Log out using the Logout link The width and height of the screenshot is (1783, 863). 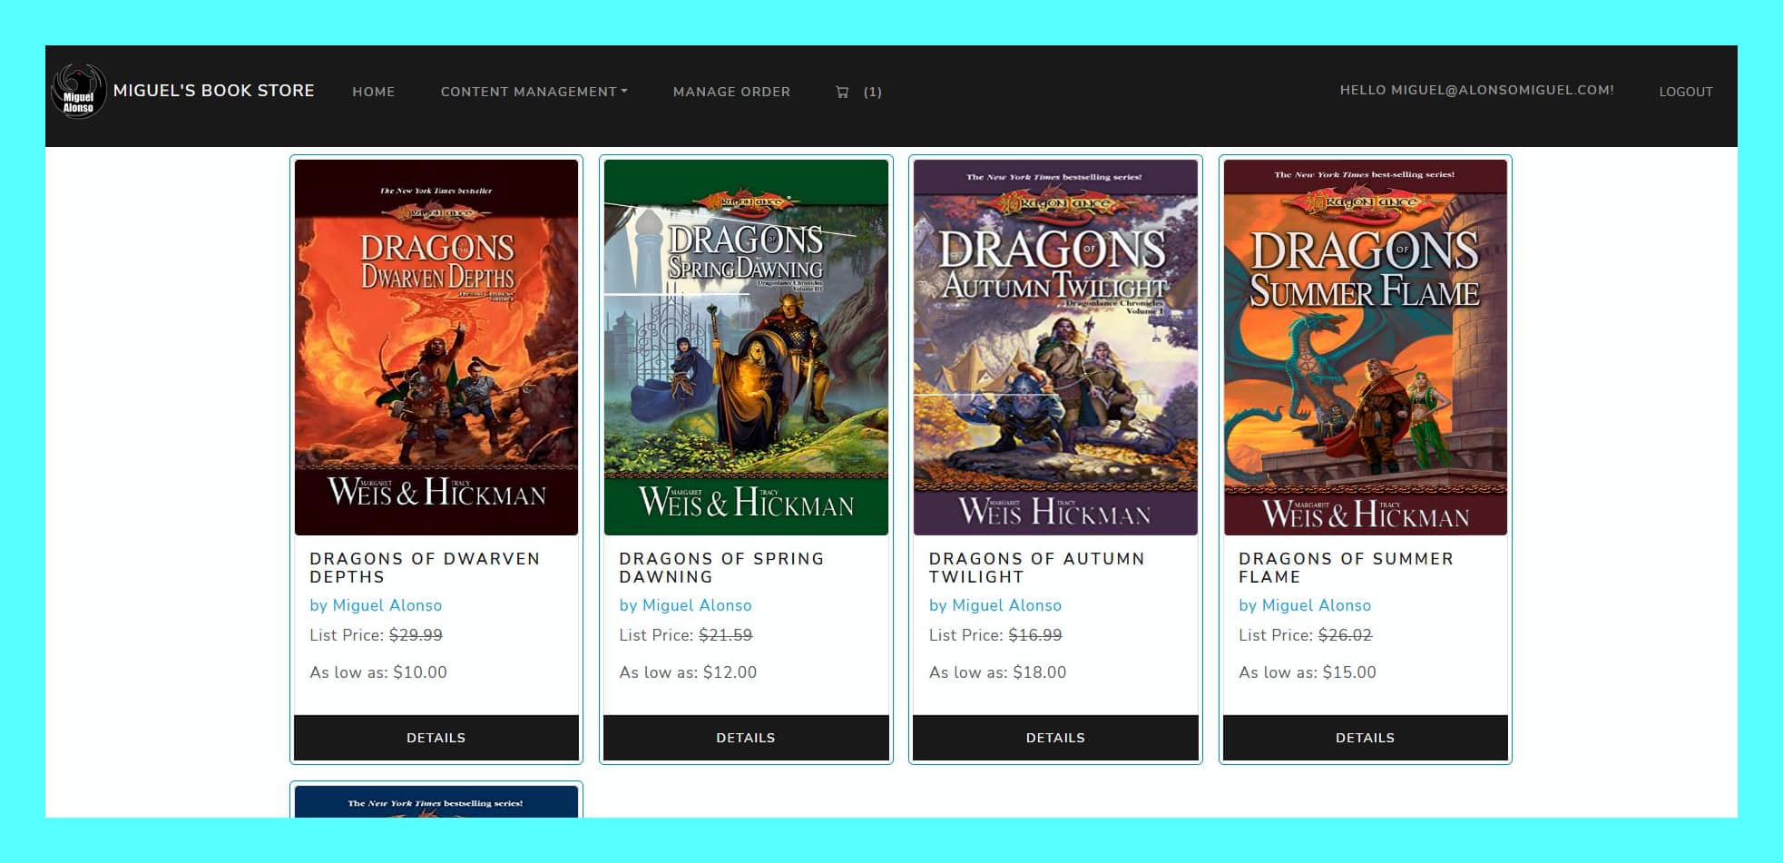[x=1686, y=92]
